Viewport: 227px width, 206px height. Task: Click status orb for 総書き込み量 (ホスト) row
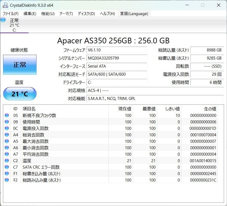pos(7,173)
